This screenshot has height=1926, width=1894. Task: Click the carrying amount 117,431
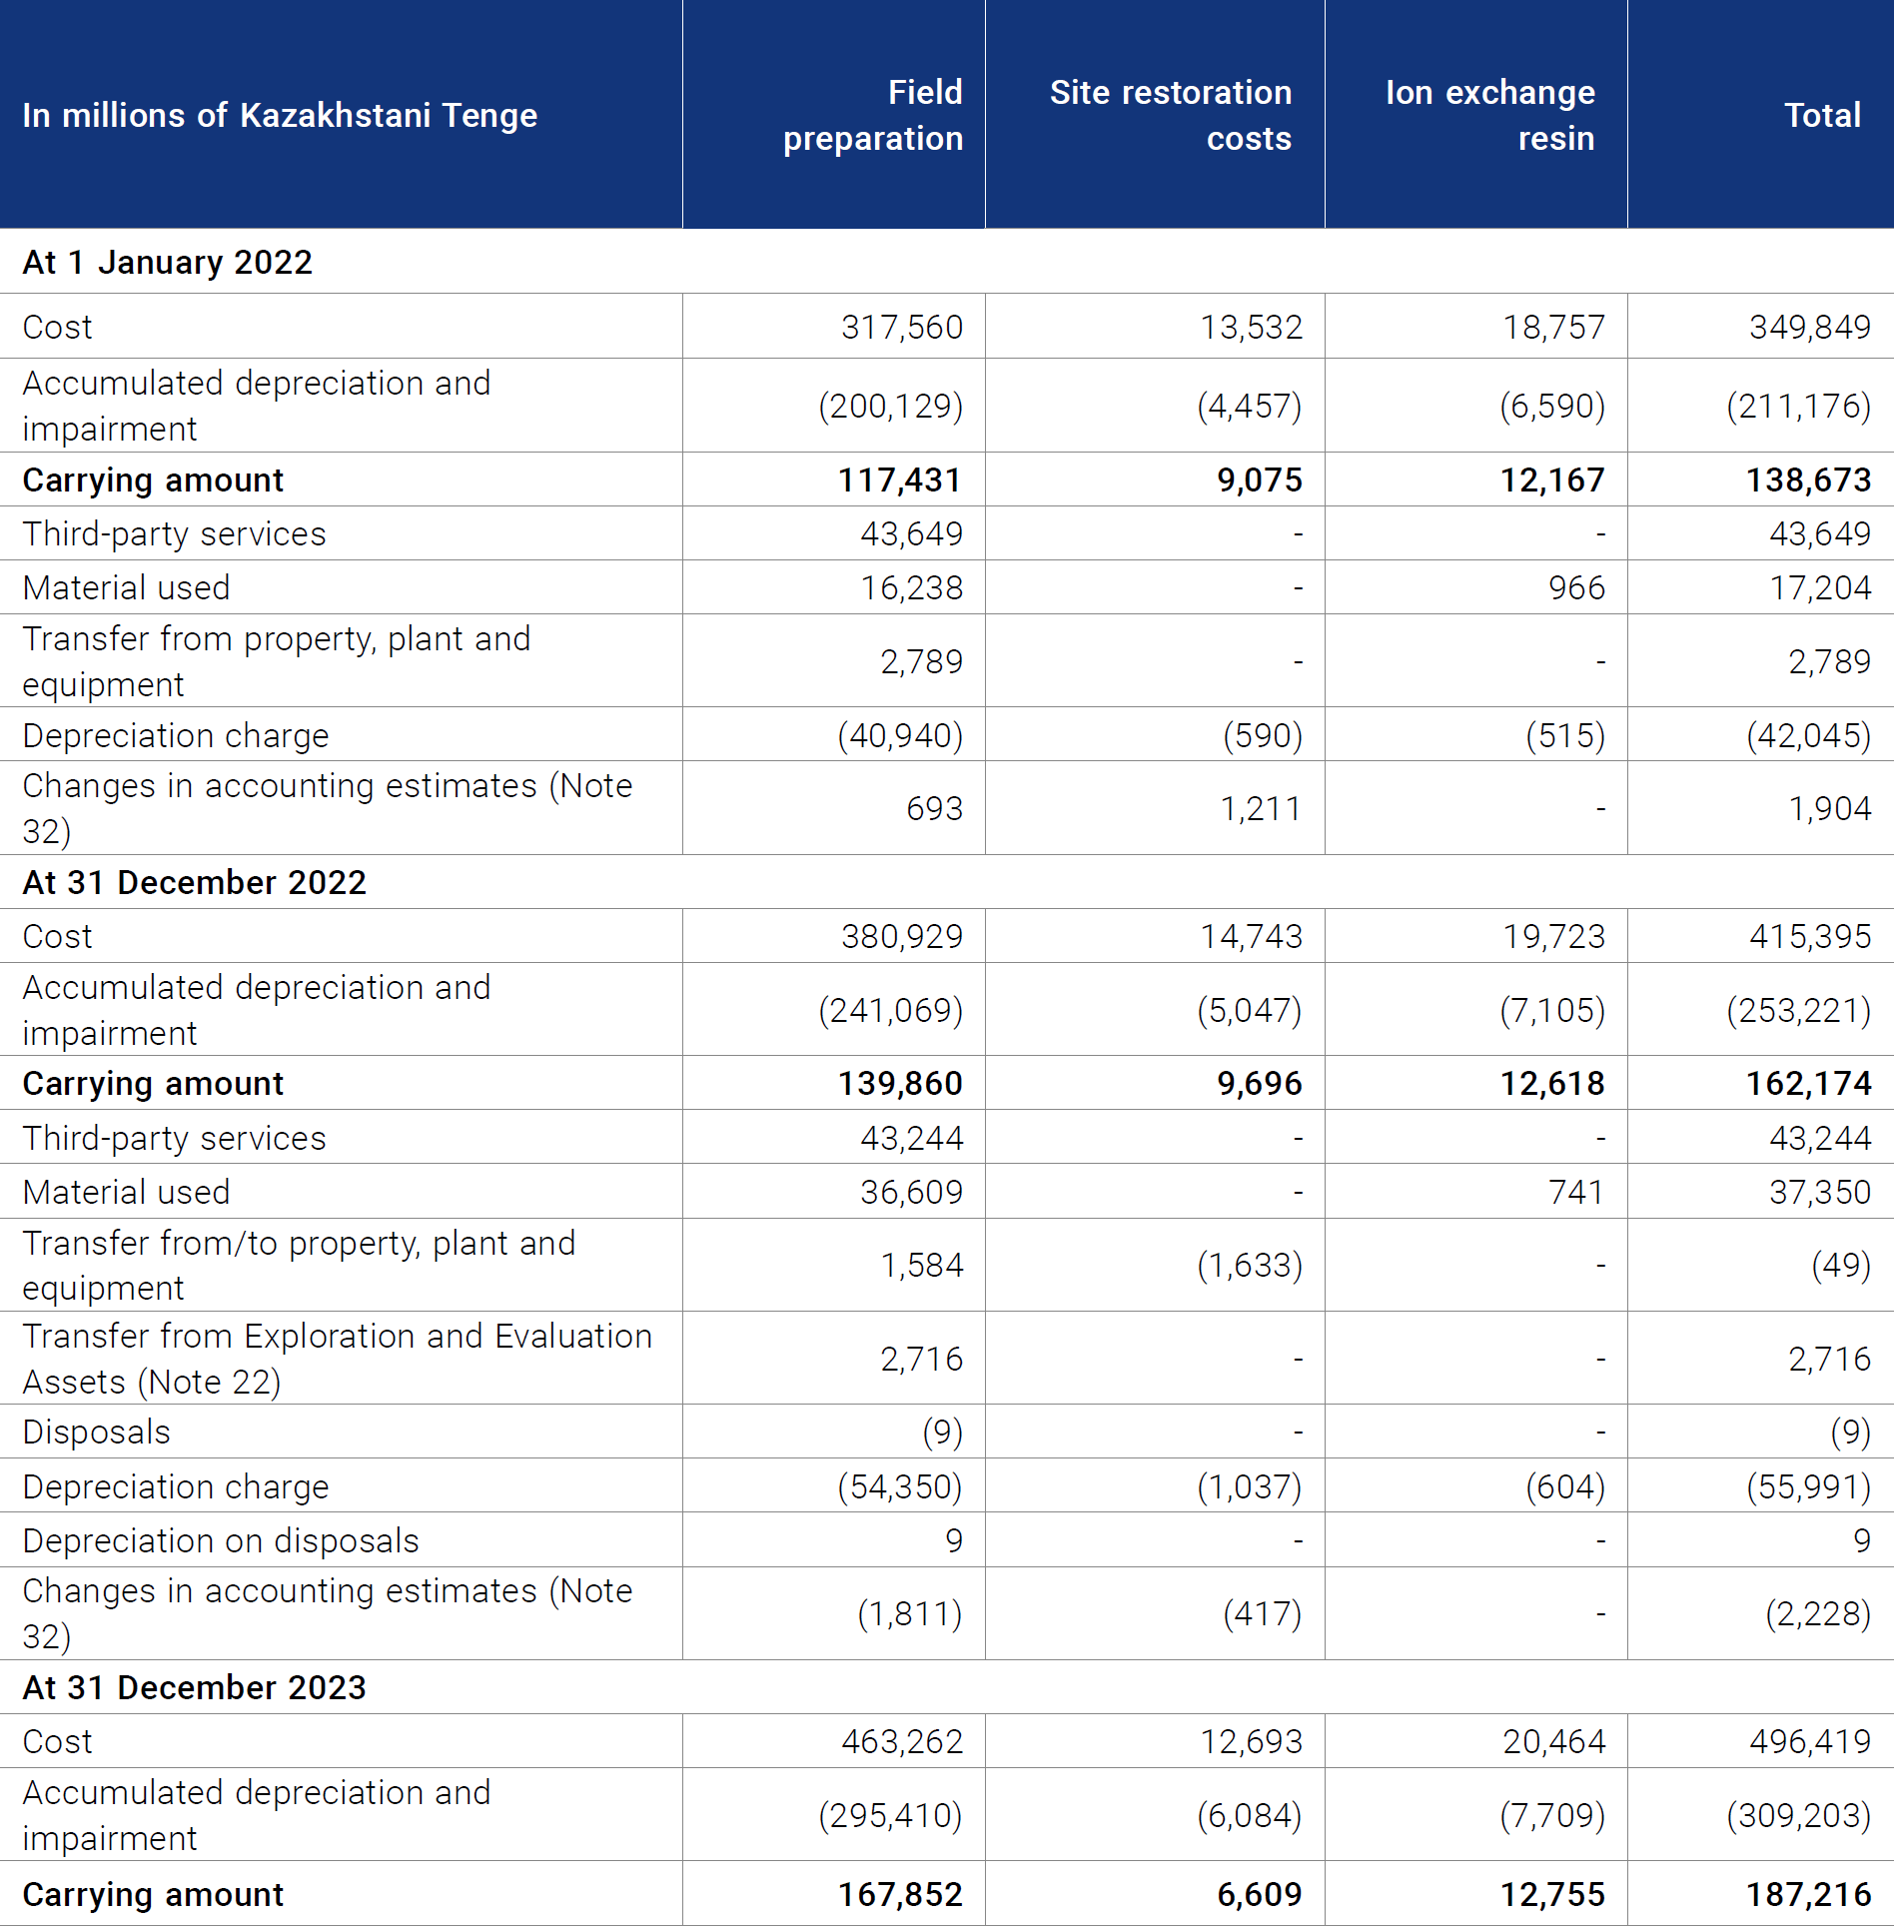pos(900,480)
